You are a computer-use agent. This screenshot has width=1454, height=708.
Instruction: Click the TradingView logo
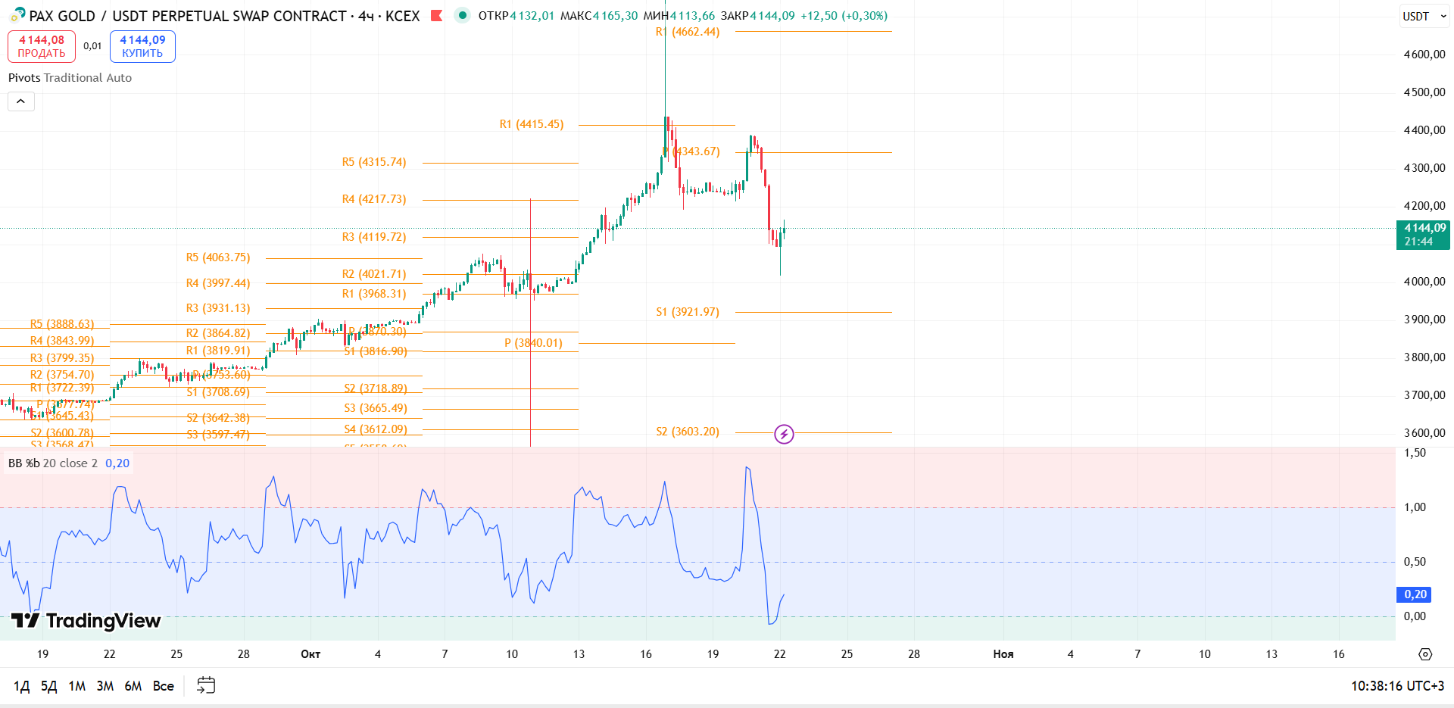pos(86,621)
